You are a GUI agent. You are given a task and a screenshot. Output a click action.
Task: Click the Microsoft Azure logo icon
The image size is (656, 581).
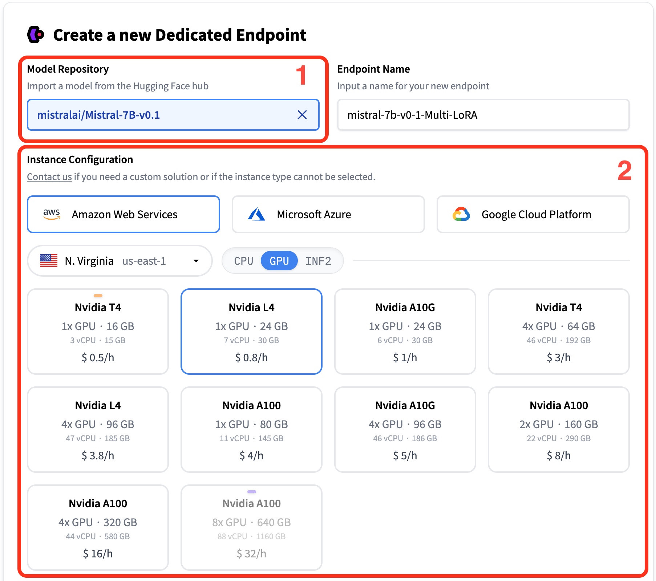(256, 214)
